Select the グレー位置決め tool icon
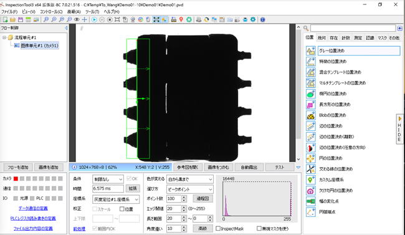The height and width of the screenshot is (235, 405). coord(311,50)
